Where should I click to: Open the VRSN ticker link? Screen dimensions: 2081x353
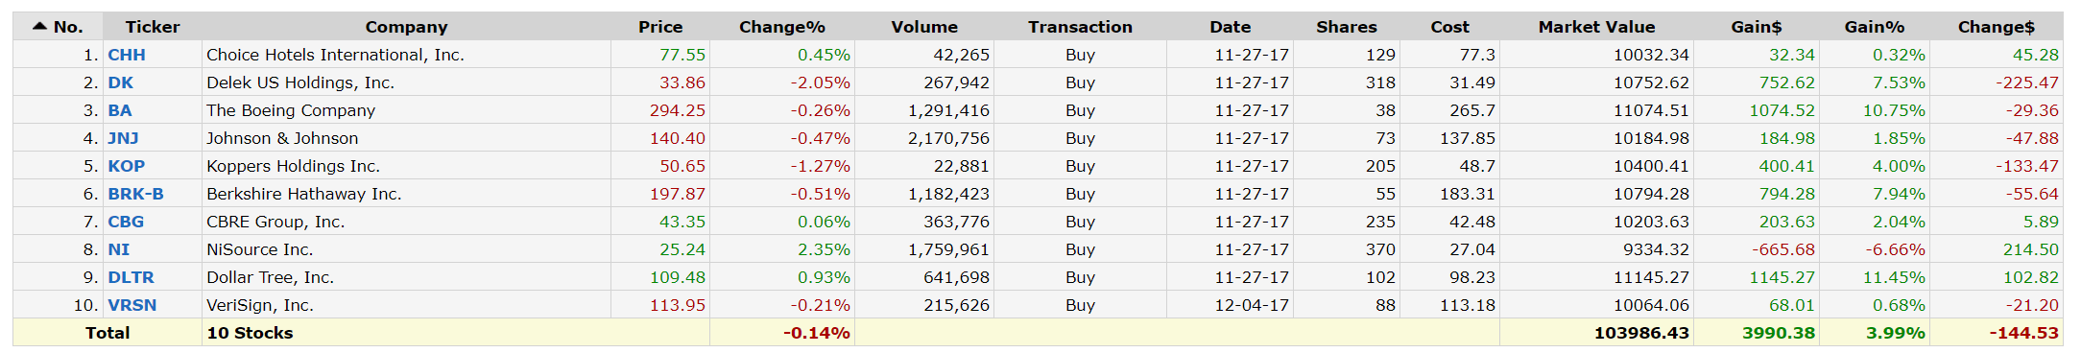pos(132,305)
